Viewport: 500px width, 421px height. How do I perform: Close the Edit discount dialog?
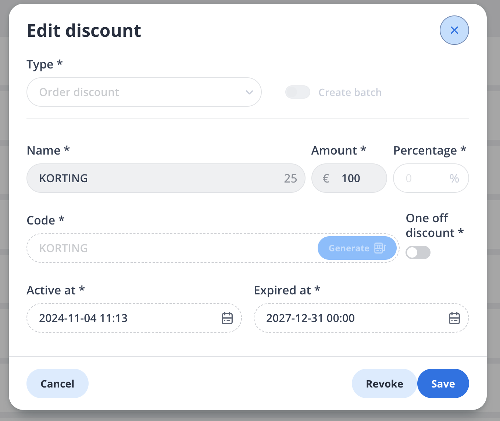[x=454, y=30]
